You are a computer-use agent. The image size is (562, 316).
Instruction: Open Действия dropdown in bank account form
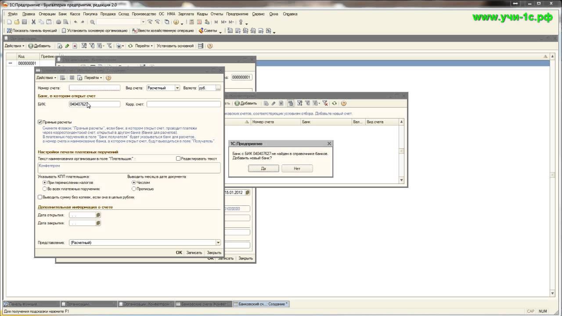point(46,78)
